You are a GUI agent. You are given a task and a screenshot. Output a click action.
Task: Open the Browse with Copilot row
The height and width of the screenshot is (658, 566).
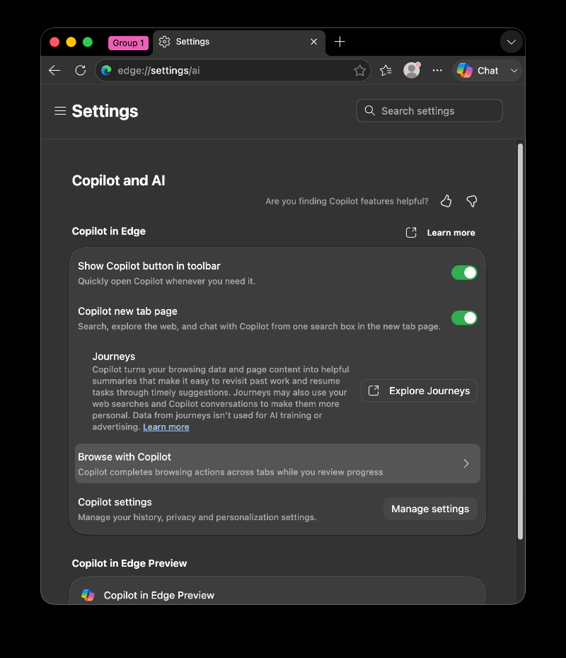click(x=277, y=463)
